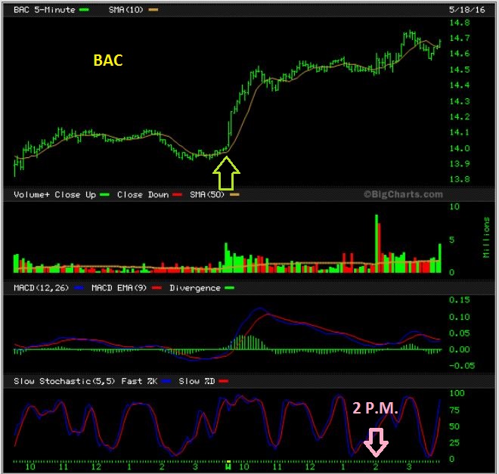Select the "Fast %K" legend label
This screenshot has height=474, width=499.
pyautogui.click(x=139, y=381)
